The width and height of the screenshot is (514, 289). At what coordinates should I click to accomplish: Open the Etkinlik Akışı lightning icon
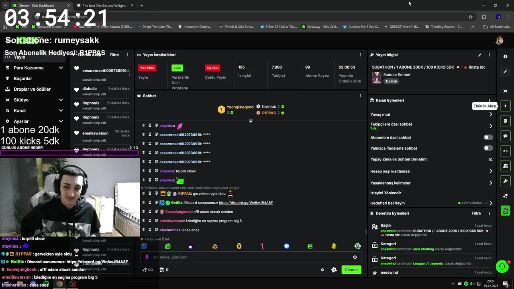click(x=505, y=106)
